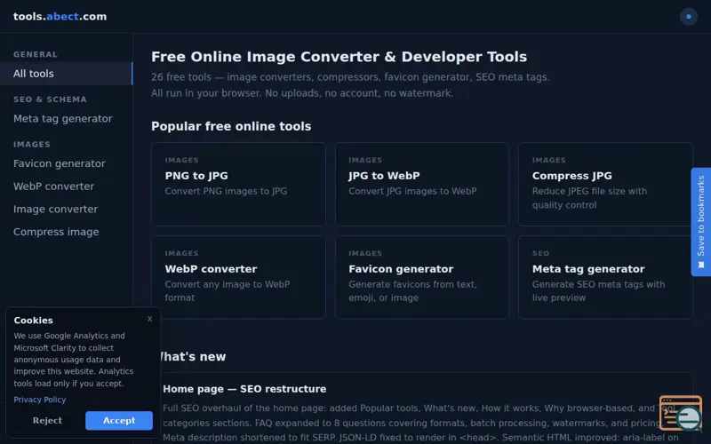The image size is (711, 444).
Task: Open the floating chat widget icon
Action: point(681,413)
